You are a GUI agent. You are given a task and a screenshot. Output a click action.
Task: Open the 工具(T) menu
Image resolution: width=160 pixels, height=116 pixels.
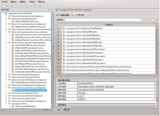[32, 2]
